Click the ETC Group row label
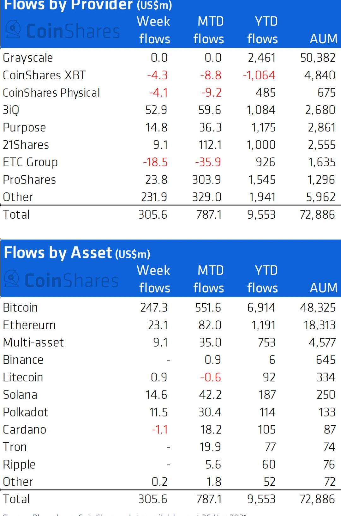 tap(30, 162)
